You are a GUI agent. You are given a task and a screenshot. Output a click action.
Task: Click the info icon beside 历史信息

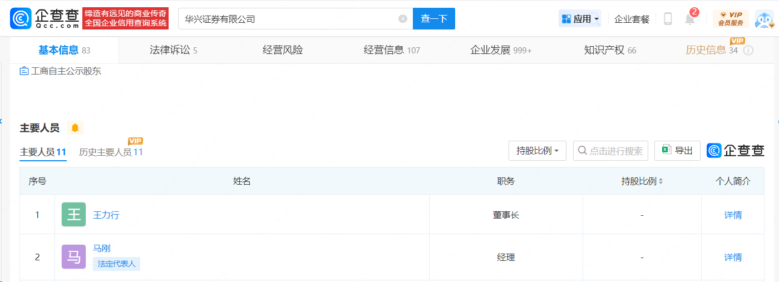748,50
